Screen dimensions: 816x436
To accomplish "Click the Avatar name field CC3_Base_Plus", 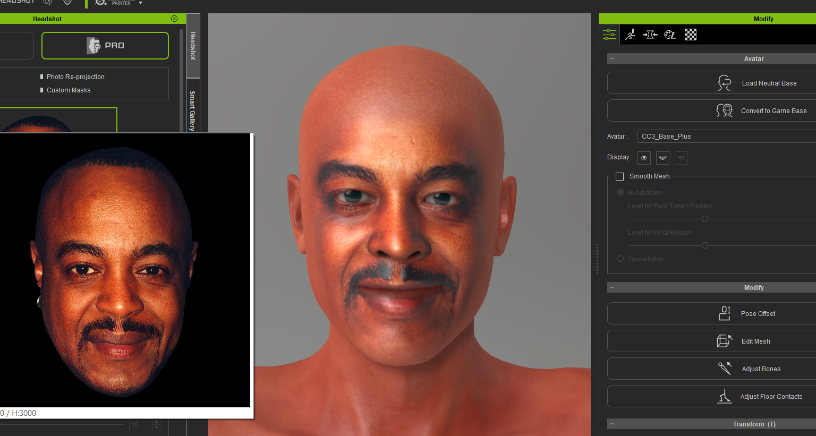I will click(x=727, y=136).
